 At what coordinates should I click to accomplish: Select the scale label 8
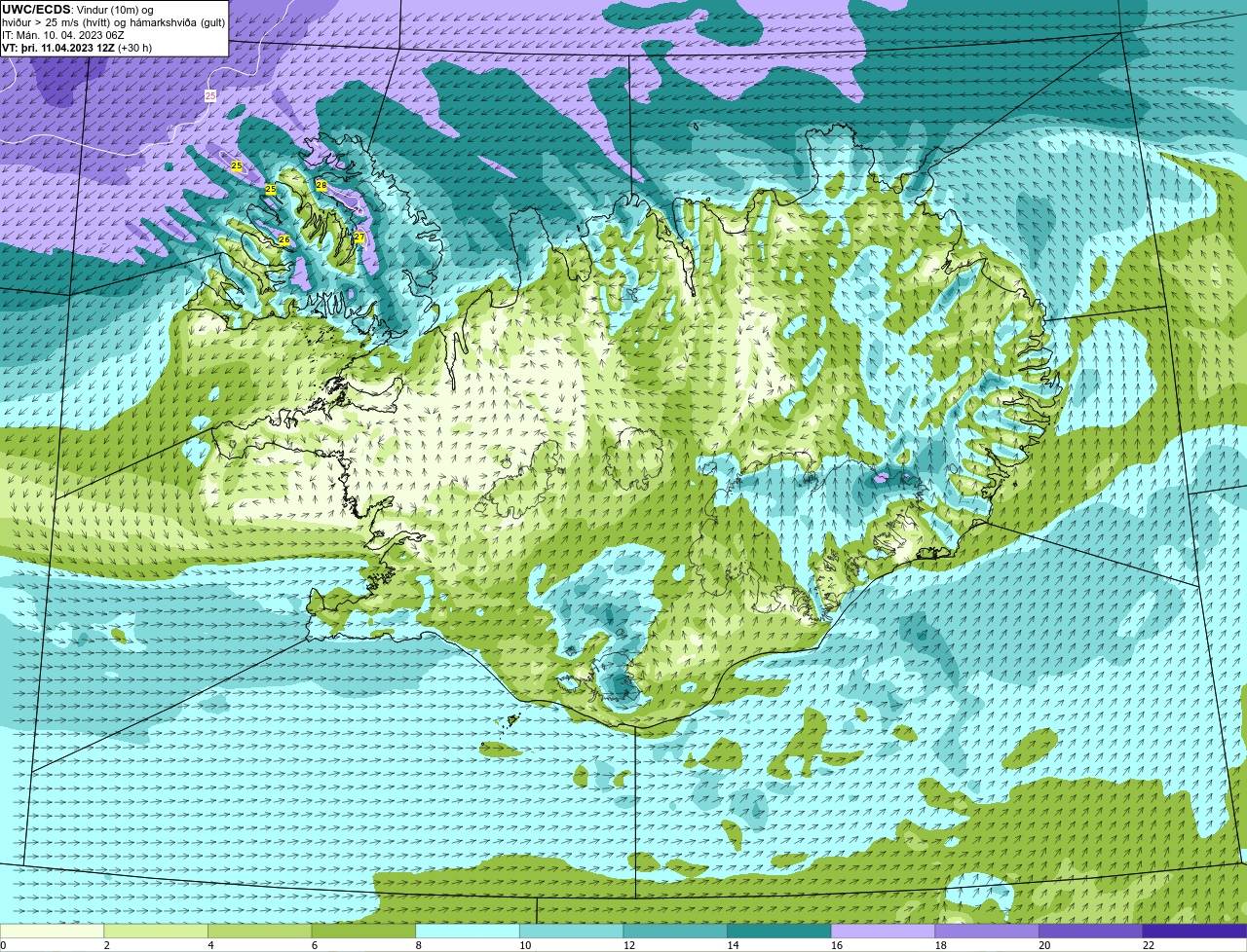pos(418,945)
